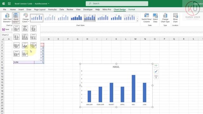Apply the third chart style thumbnail
The width and height of the screenshot is (203, 114).
click(63, 18)
